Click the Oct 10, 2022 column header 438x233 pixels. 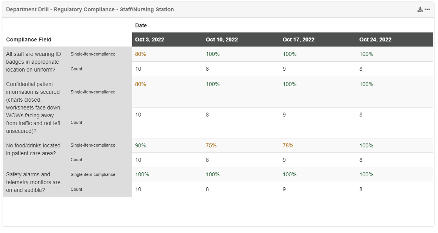click(222, 39)
